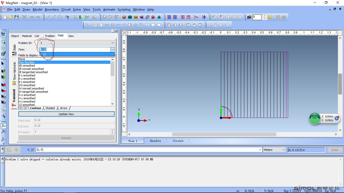Click the yellow circle icon next to the spinner
Screen dimensions: 344x193
(x=270, y=17)
